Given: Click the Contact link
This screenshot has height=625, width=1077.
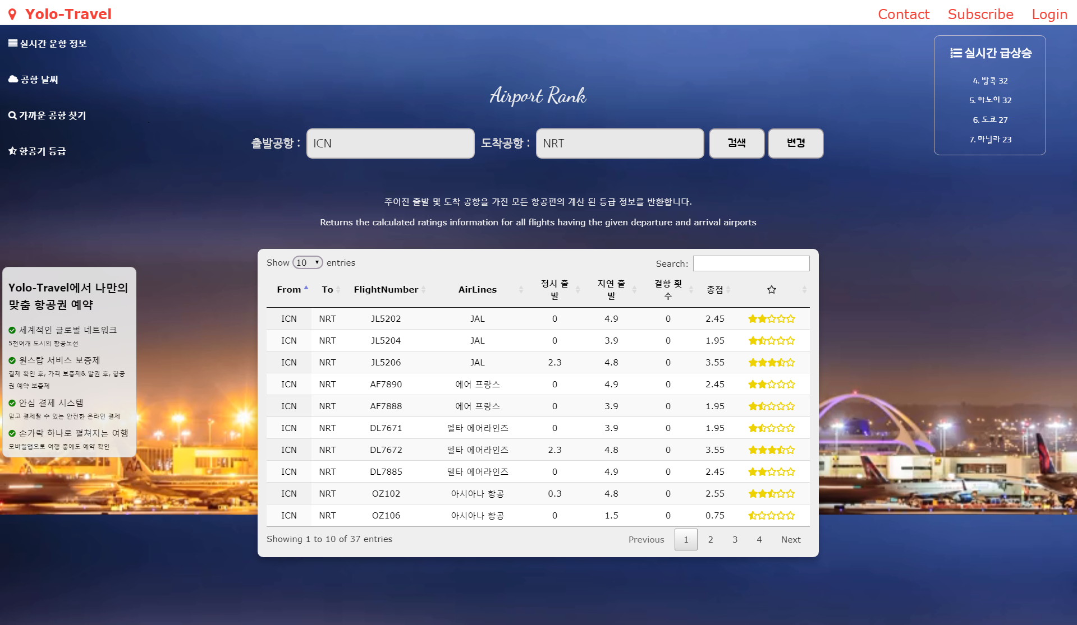Looking at the screenshot, I should (x=904, y=14).
